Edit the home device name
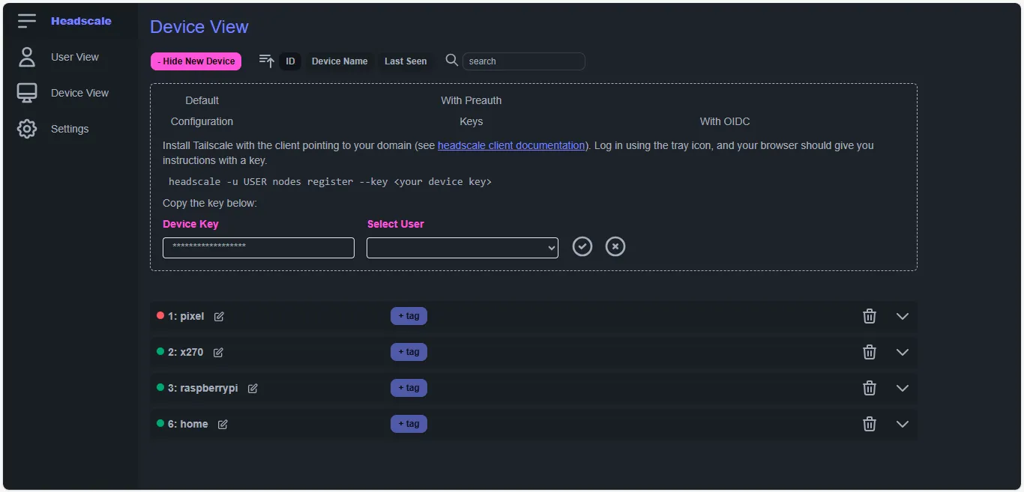The width and height of the screenshot is (1024, 492). [x=223, y=425]
